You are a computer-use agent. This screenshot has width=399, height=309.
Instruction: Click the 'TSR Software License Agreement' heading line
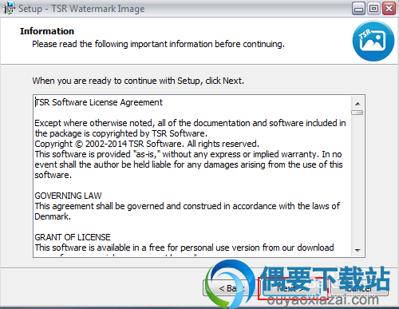99,102
